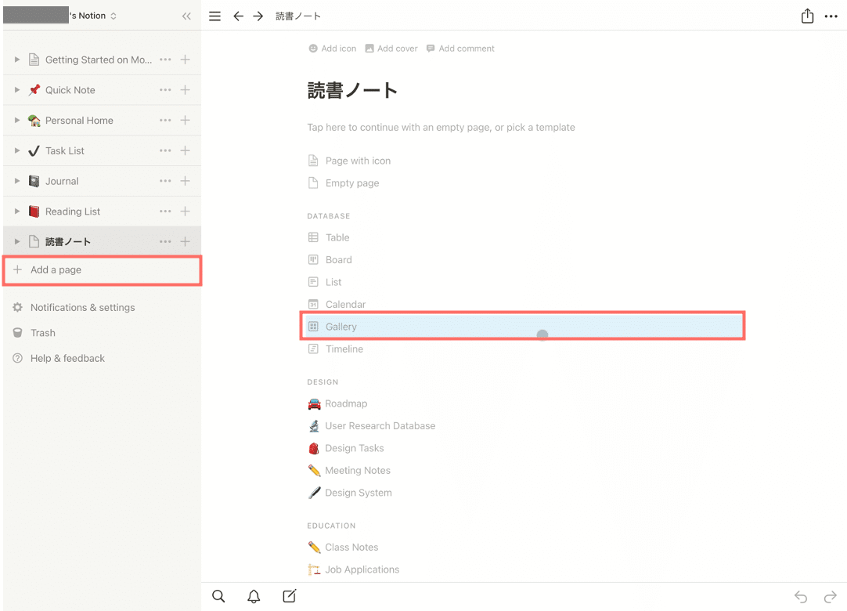Viewport: 847px width, 611px height.
Task: Tap the compose new page icon
Action: [x=289, y=596]
